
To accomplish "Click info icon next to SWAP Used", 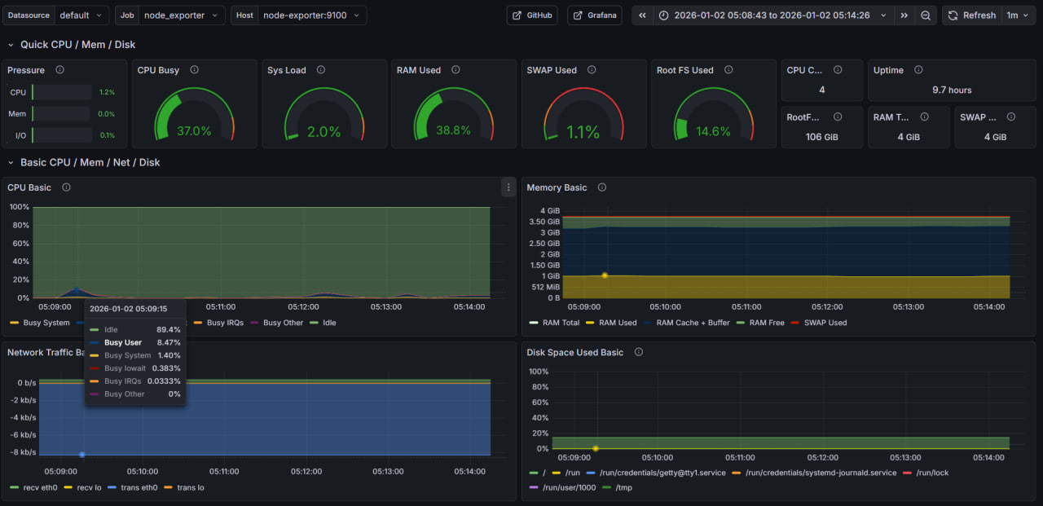I will tap(592, 70).
